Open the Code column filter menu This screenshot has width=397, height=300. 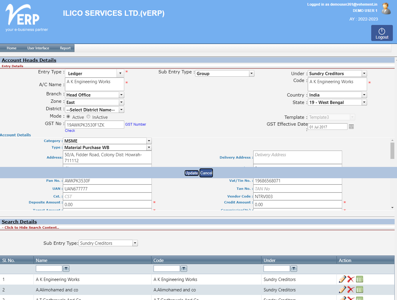184,269
